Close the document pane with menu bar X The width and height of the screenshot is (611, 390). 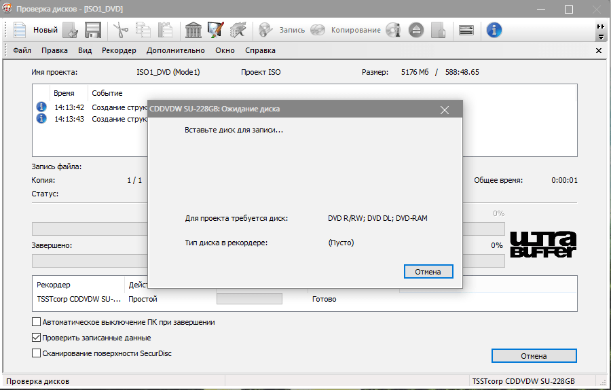tap(598, 50)
